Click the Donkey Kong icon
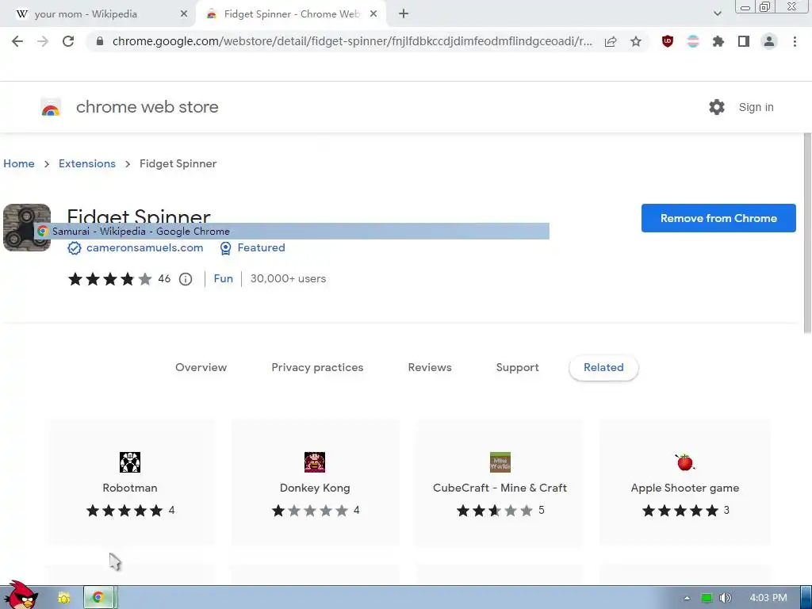Screen dimensions: 812x609 pyautogui.click(x=315, y=462)
